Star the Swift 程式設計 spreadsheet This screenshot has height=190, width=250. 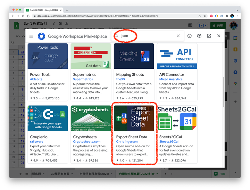[54, 24]
